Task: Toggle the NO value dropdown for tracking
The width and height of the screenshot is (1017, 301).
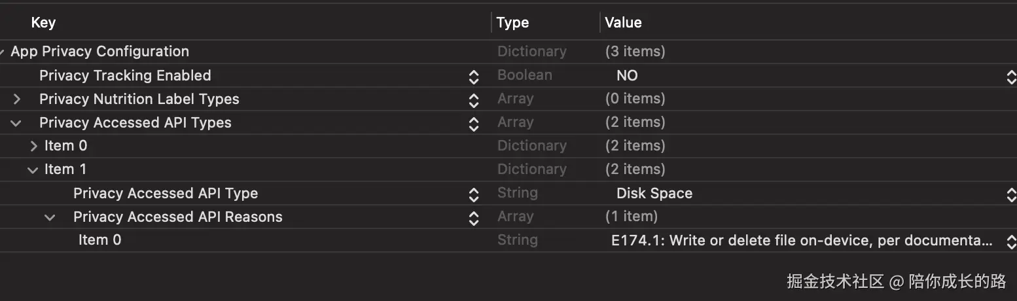Action: tap(1010, 77)
